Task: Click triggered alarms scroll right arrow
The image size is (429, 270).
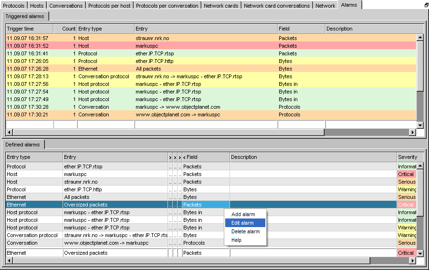Action: pos(413,133)
